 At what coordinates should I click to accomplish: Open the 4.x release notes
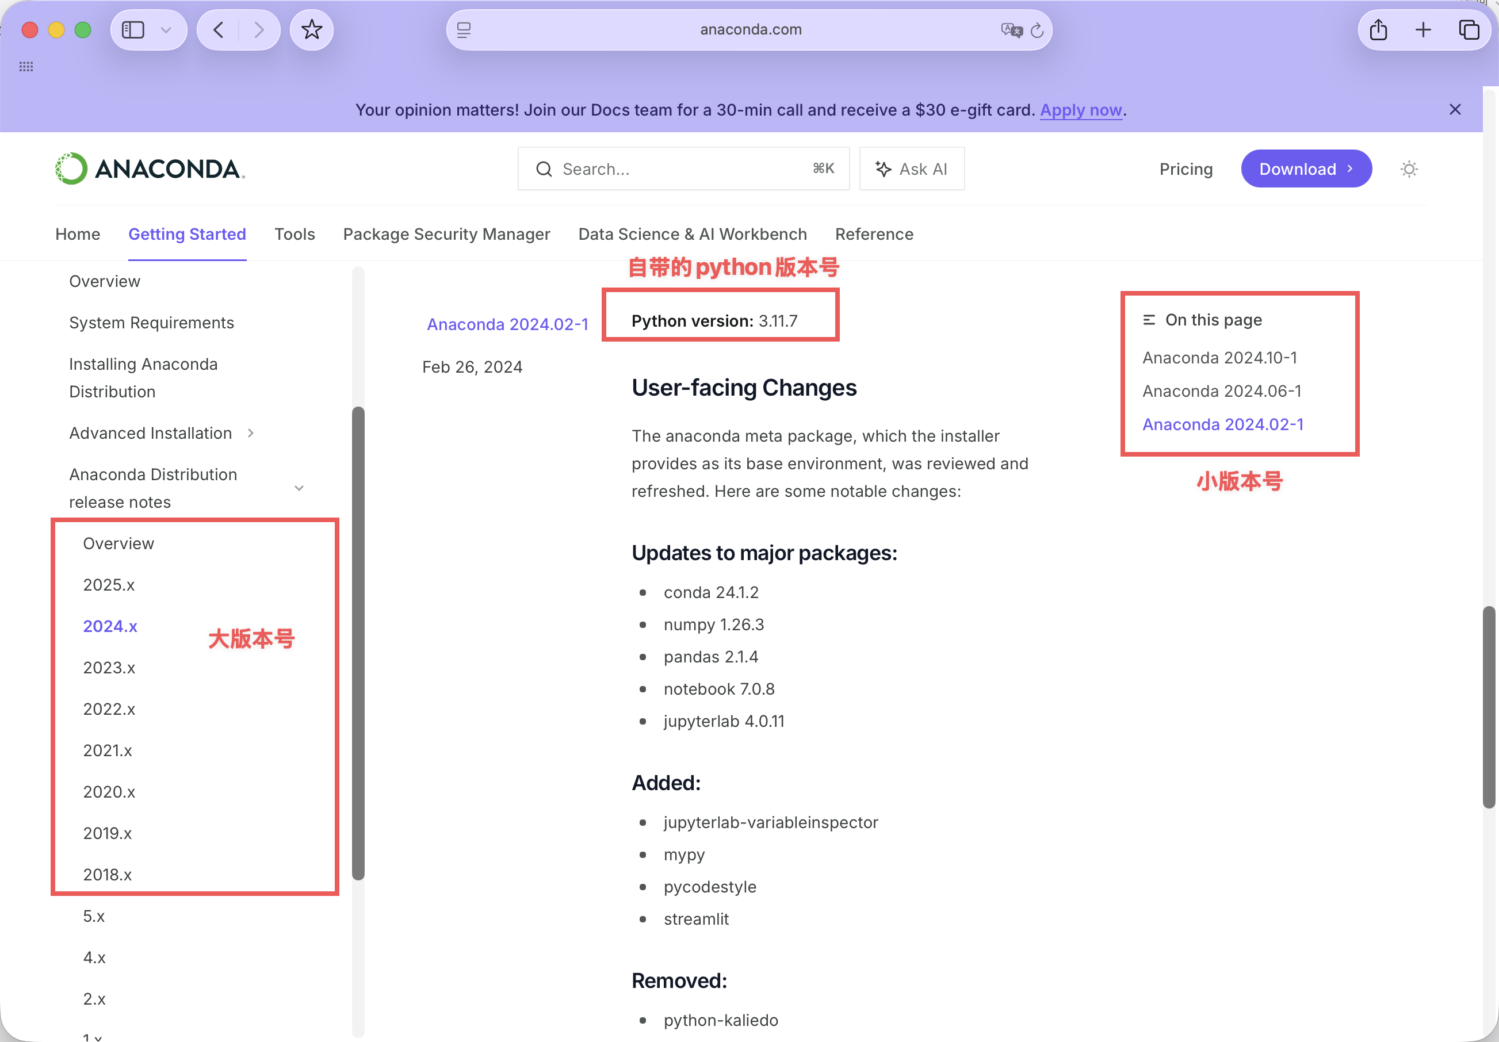pos(94,958)
